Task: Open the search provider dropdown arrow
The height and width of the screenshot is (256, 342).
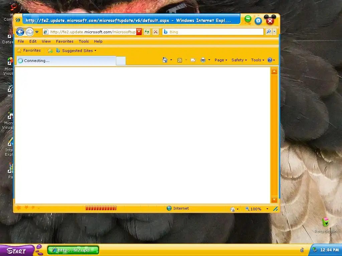Action: click(x=275, y=32)
